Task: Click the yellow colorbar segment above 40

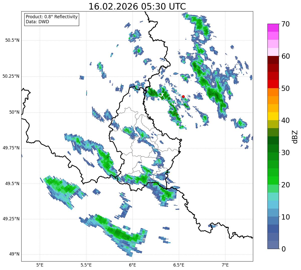Action: point(273,116)
